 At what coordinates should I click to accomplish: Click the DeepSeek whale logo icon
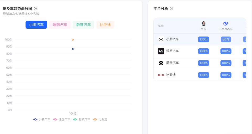click(226, 23)
